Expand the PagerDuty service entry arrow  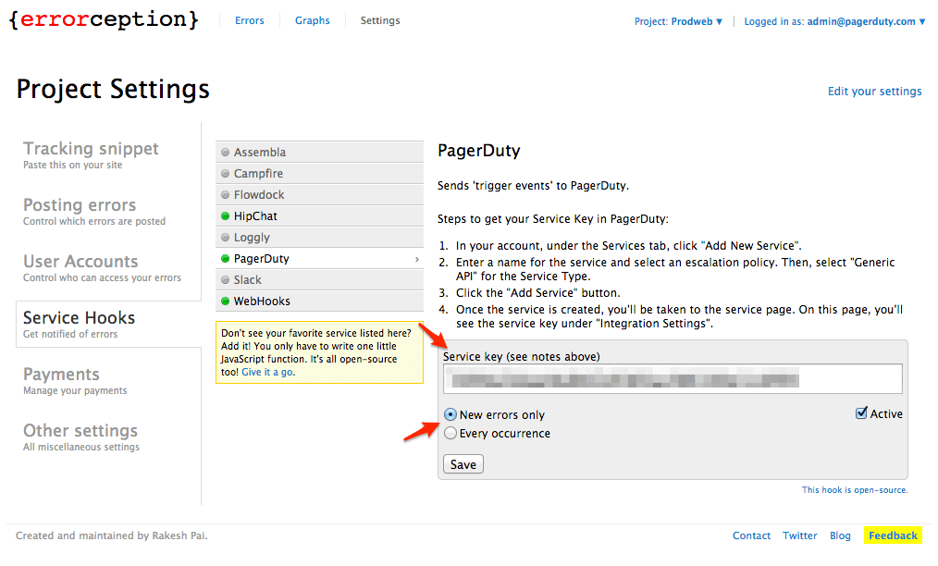[418, 258]
